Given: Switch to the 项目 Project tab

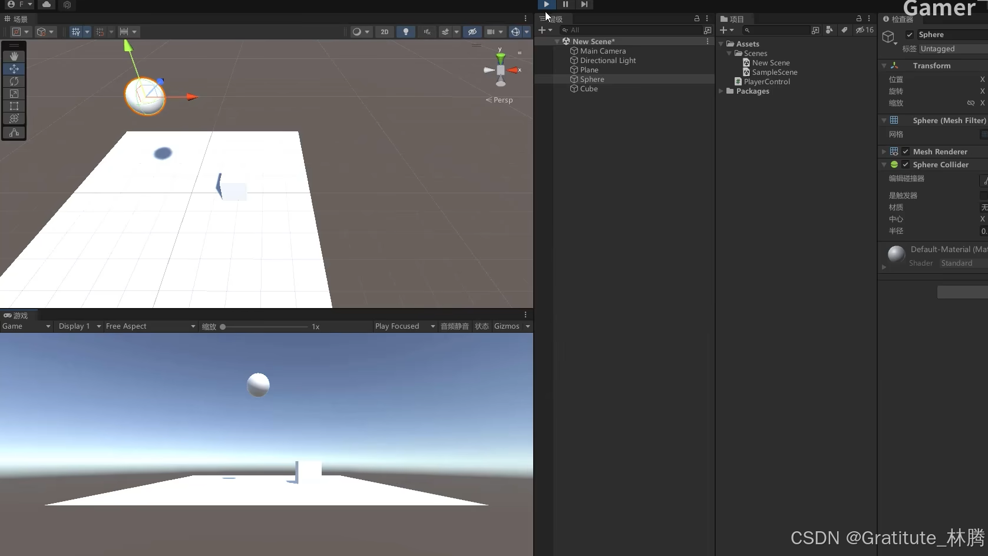Looking at the screenshot, I should (x=732, y=18).
